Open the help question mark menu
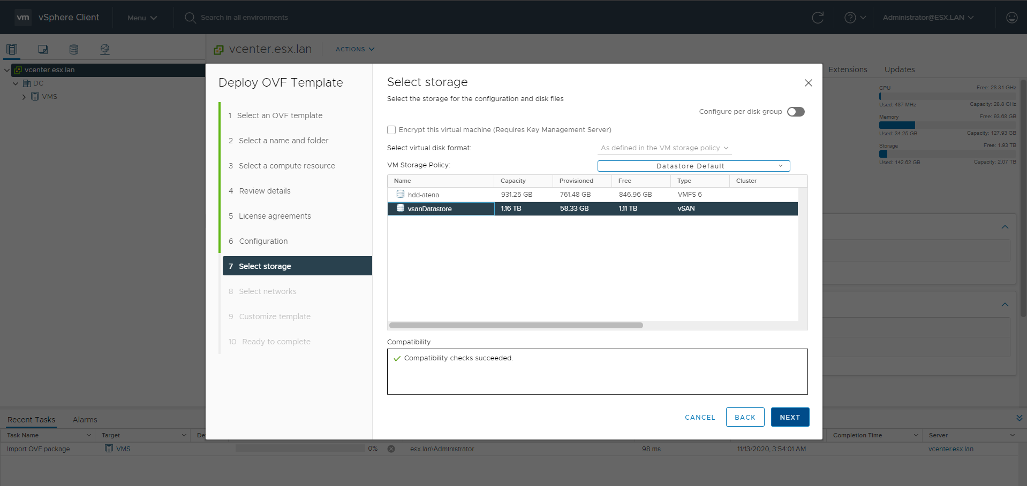 coord(855,18)
